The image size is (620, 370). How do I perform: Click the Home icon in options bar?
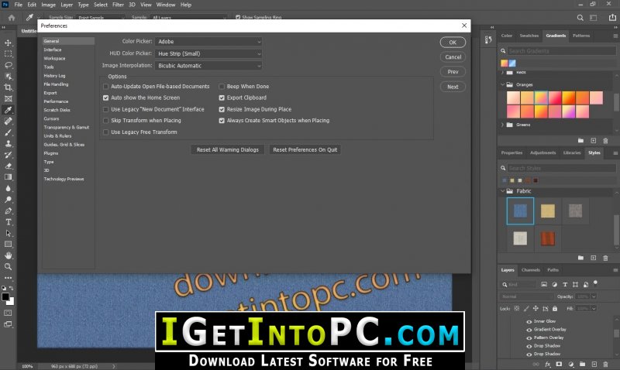coord(12,17)
